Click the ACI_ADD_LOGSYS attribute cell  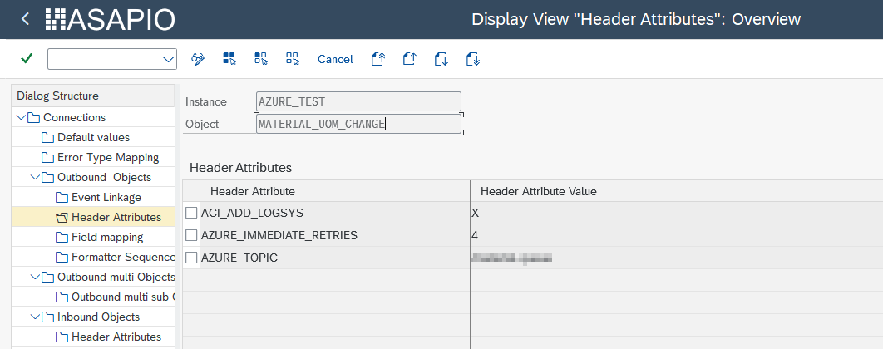tap(335, 213)
